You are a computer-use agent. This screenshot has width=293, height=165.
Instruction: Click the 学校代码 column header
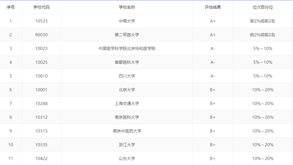[41, 7]
